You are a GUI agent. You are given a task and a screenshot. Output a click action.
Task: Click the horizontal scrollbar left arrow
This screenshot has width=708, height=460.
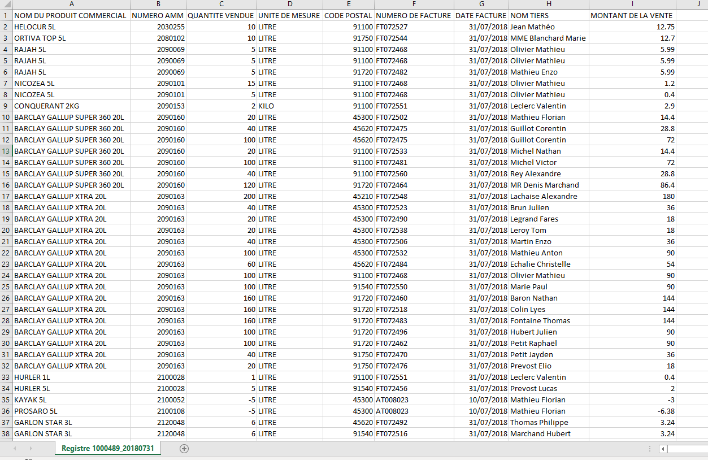tap(663, 449)
